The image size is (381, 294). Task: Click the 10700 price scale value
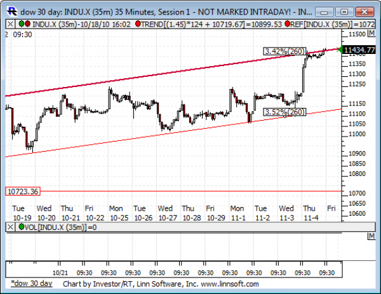click(357, 194)
